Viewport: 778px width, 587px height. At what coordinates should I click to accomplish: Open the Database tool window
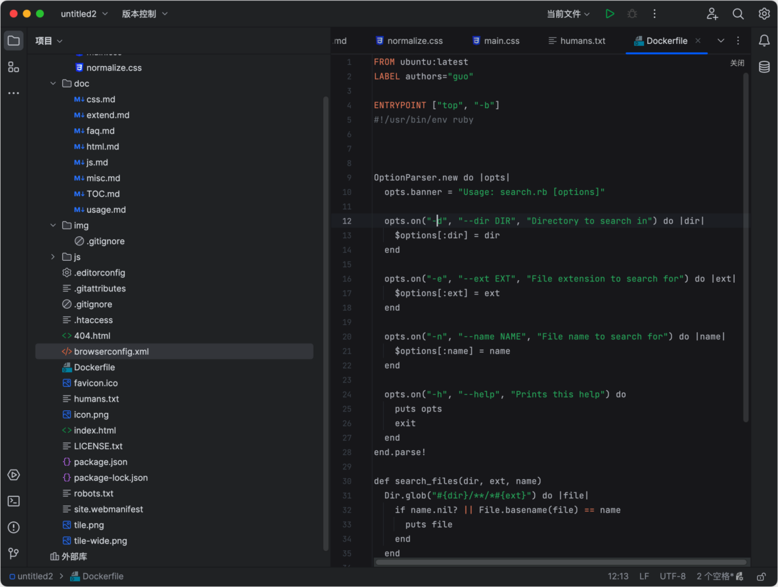pos(764,67)
